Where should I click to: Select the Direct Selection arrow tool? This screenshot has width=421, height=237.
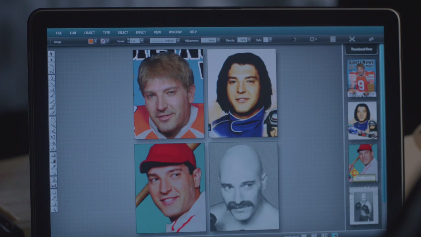point(51,59)
